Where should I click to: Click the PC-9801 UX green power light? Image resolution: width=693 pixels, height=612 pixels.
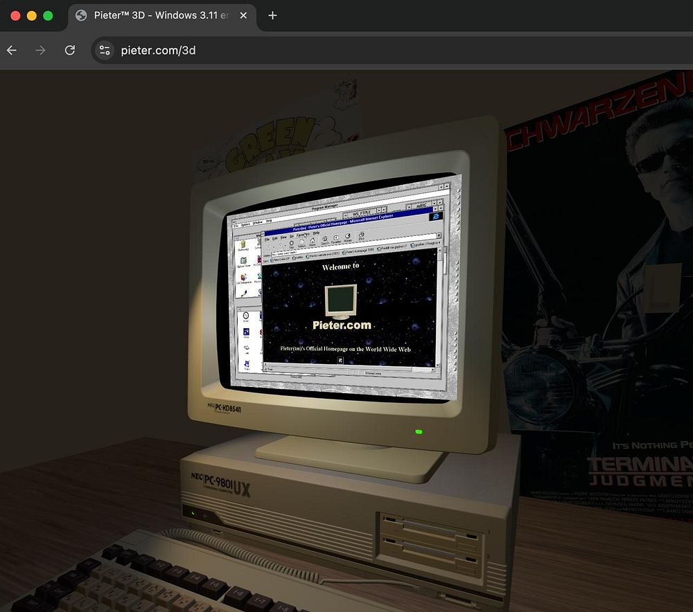[x=193, y=513]
